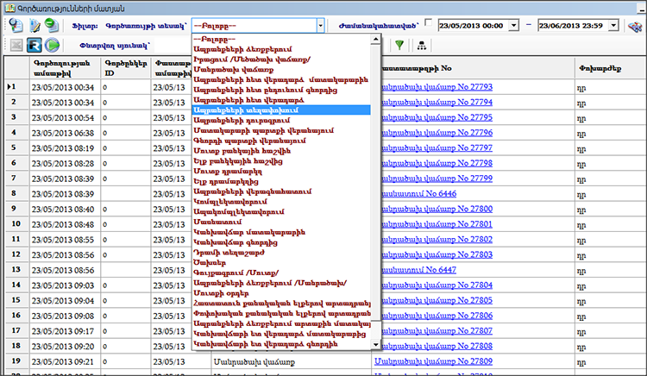Image resolution: width=647 pixels, height=376 pixels.
Task: Open link Մանրածախ վաճառք No 27796
Action: tap(437, 133)
